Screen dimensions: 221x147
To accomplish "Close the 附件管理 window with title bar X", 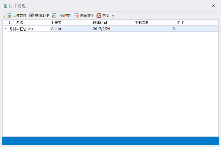I will 213,6.
